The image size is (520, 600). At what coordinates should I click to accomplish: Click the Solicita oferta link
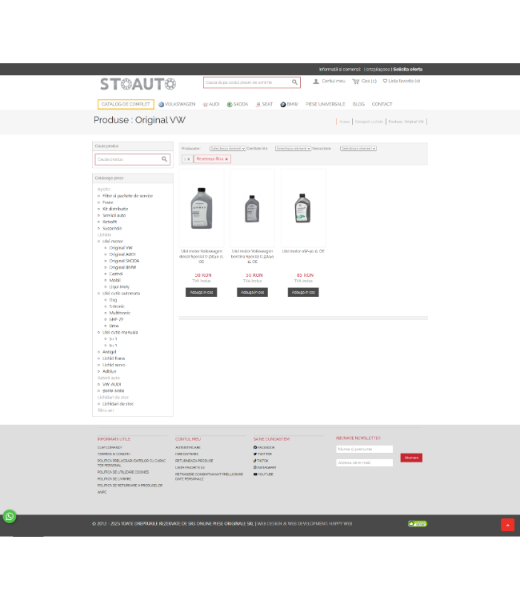[408, 70]
